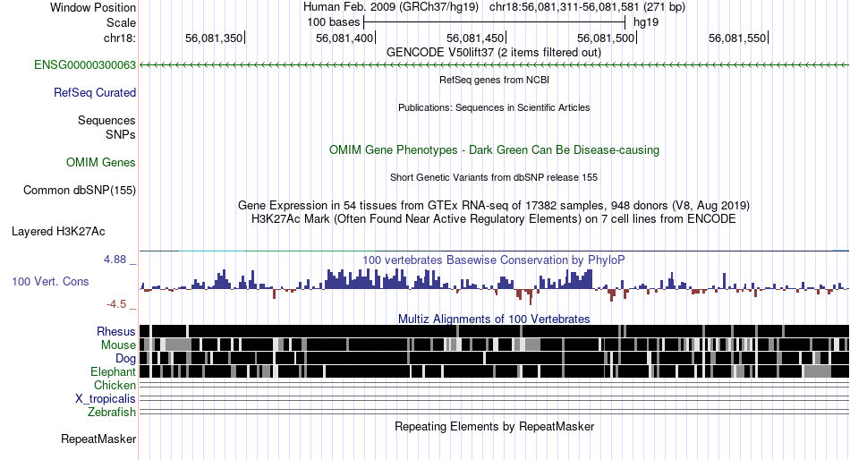Click 100 vertebrates Basewise Conservation by PhyloP title
The image size is (850, 460).
[494, 260]
